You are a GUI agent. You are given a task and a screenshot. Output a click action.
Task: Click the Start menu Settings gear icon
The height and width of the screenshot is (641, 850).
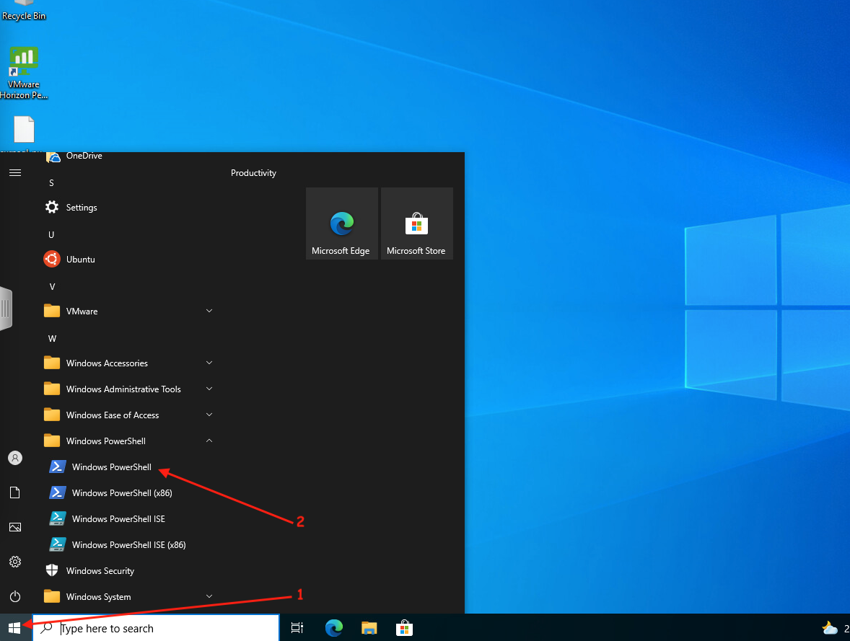click(15, 562)
